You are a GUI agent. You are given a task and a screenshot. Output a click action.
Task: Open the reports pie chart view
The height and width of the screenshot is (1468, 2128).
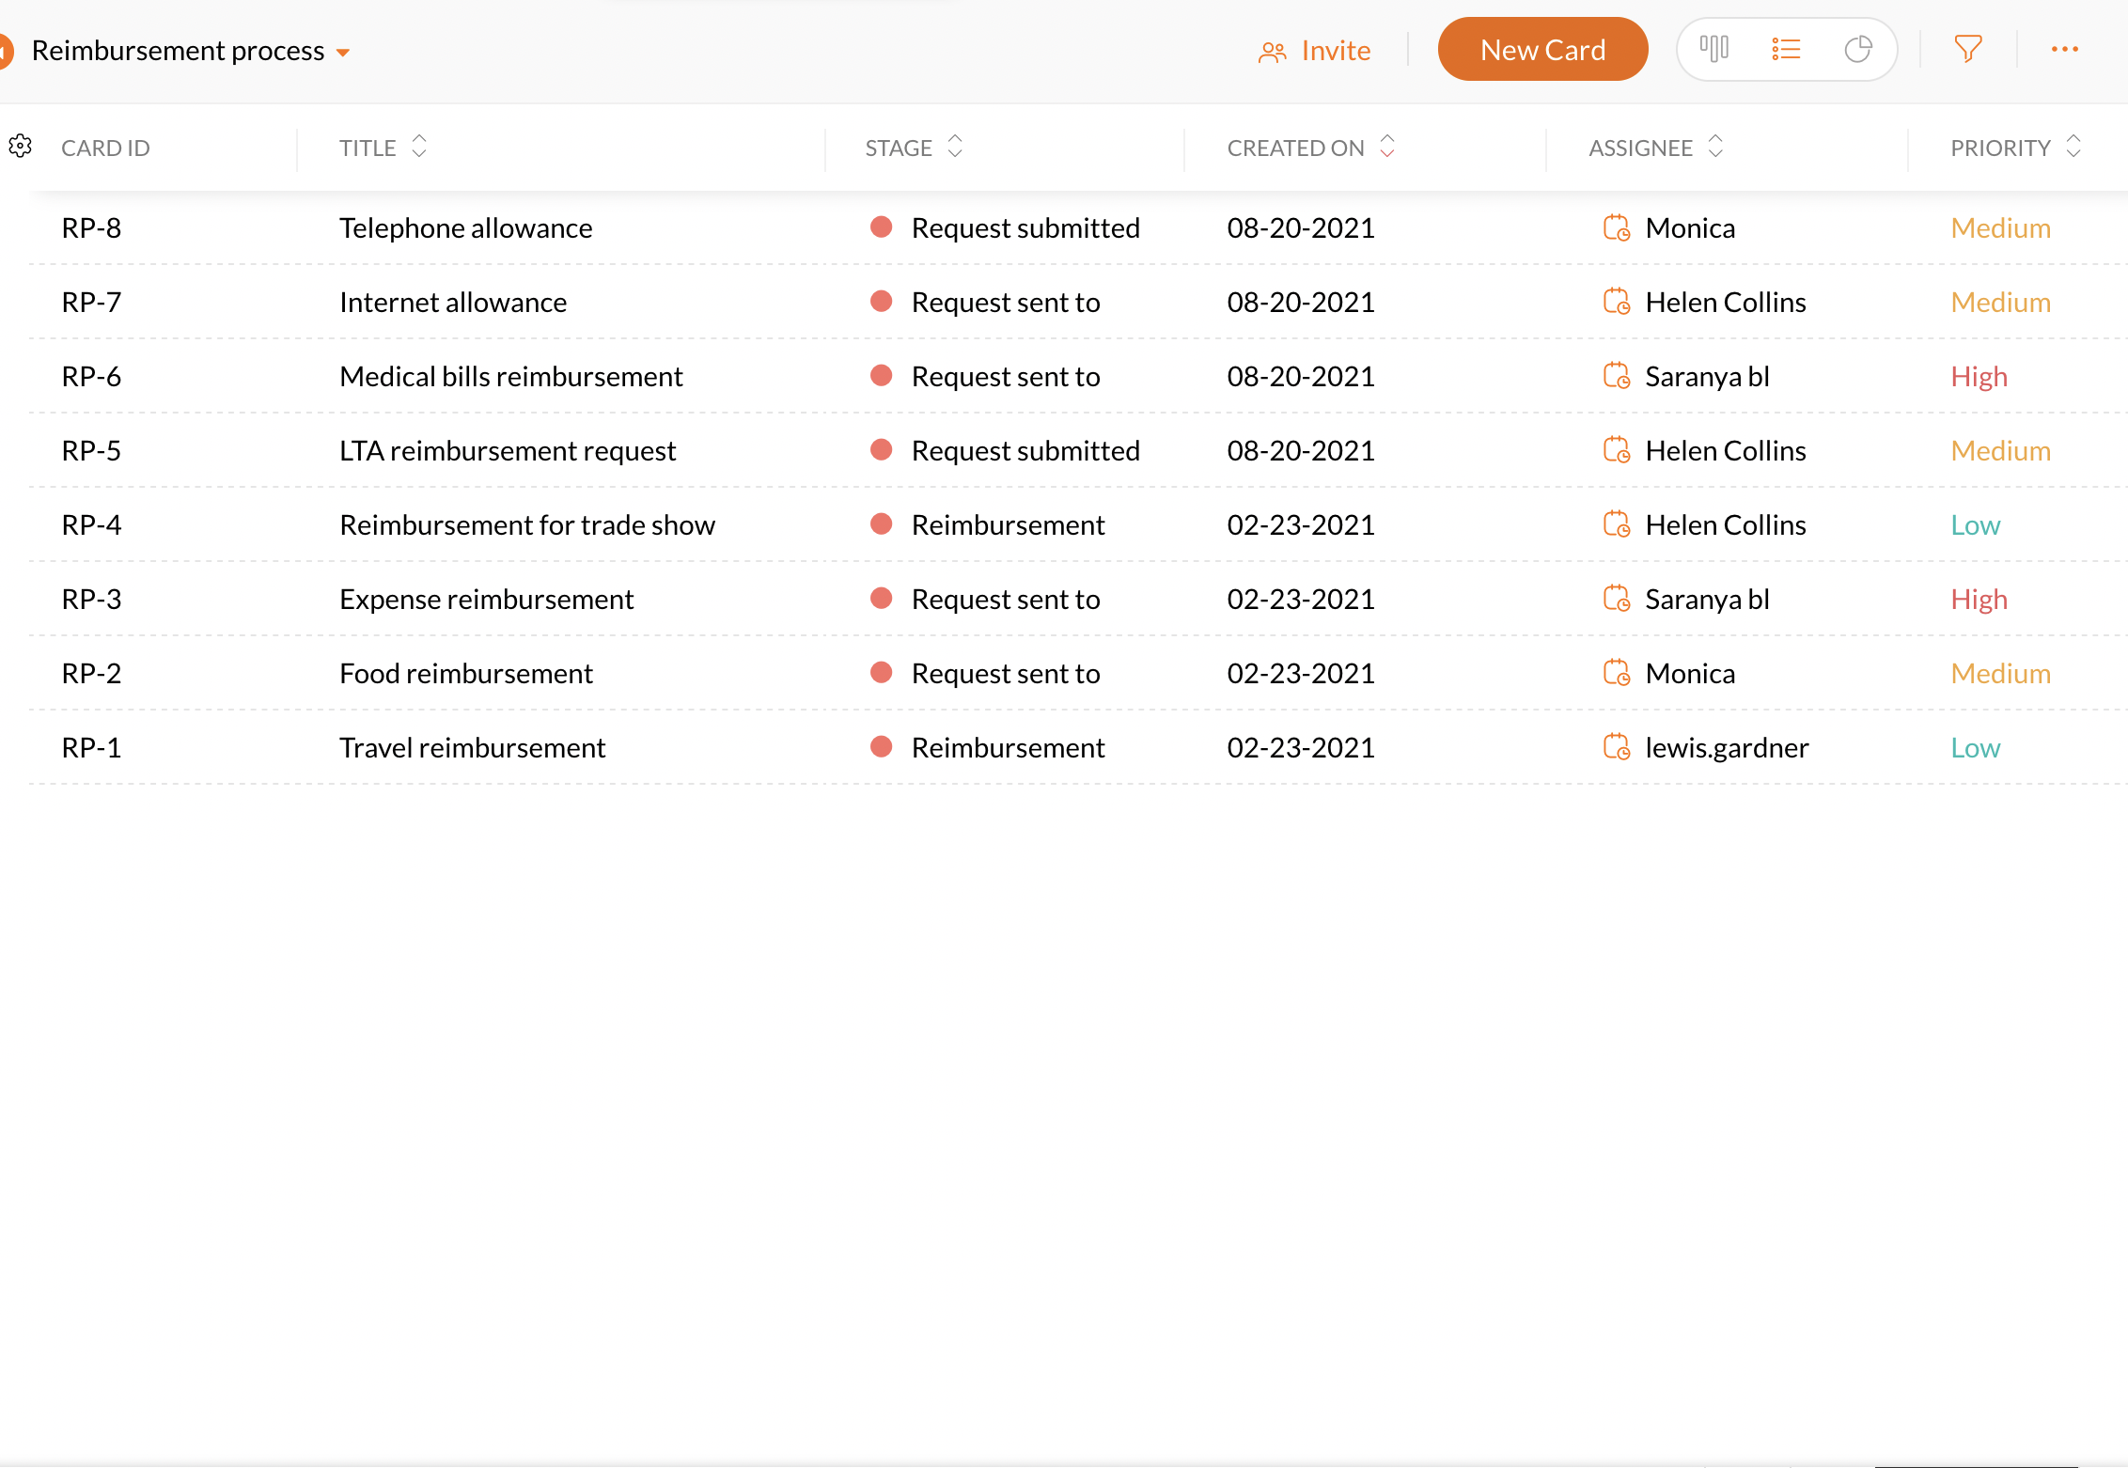coord(1857,49)
